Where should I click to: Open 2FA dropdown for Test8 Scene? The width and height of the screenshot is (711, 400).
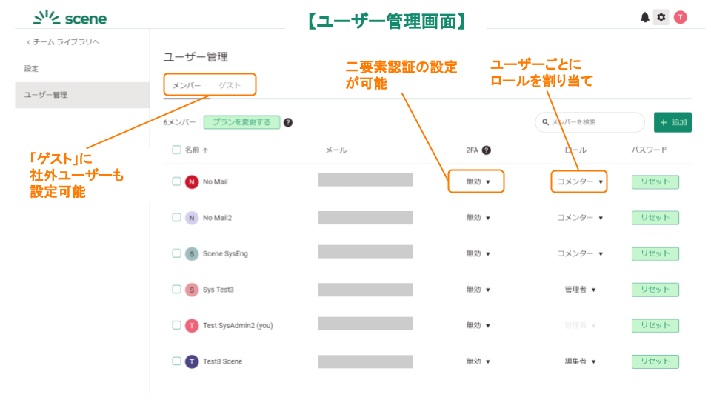pos(478,361)
